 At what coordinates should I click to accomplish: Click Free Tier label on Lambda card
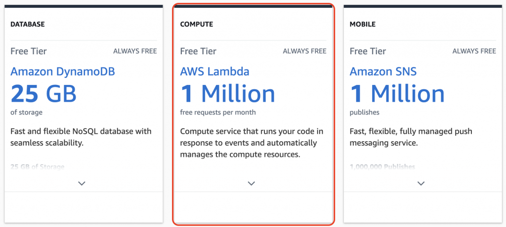[198, 51]
